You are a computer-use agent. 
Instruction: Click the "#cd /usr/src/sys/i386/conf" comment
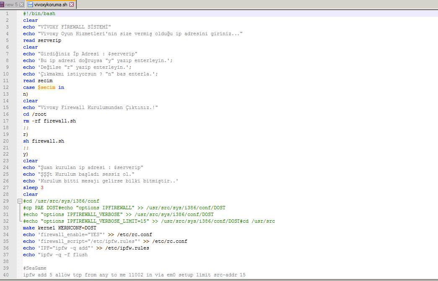(61, 201)
